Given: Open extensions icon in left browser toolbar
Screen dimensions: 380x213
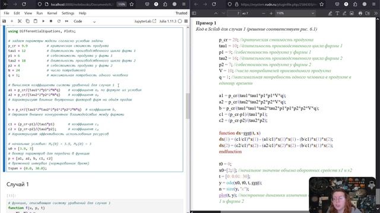Looking at the screenshot, I should pyautogui.click(x=165, y=4).
